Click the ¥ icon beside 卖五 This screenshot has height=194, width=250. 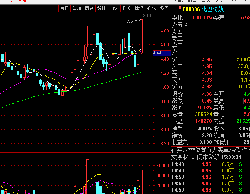pyautogui.click(x=186, y=25)
